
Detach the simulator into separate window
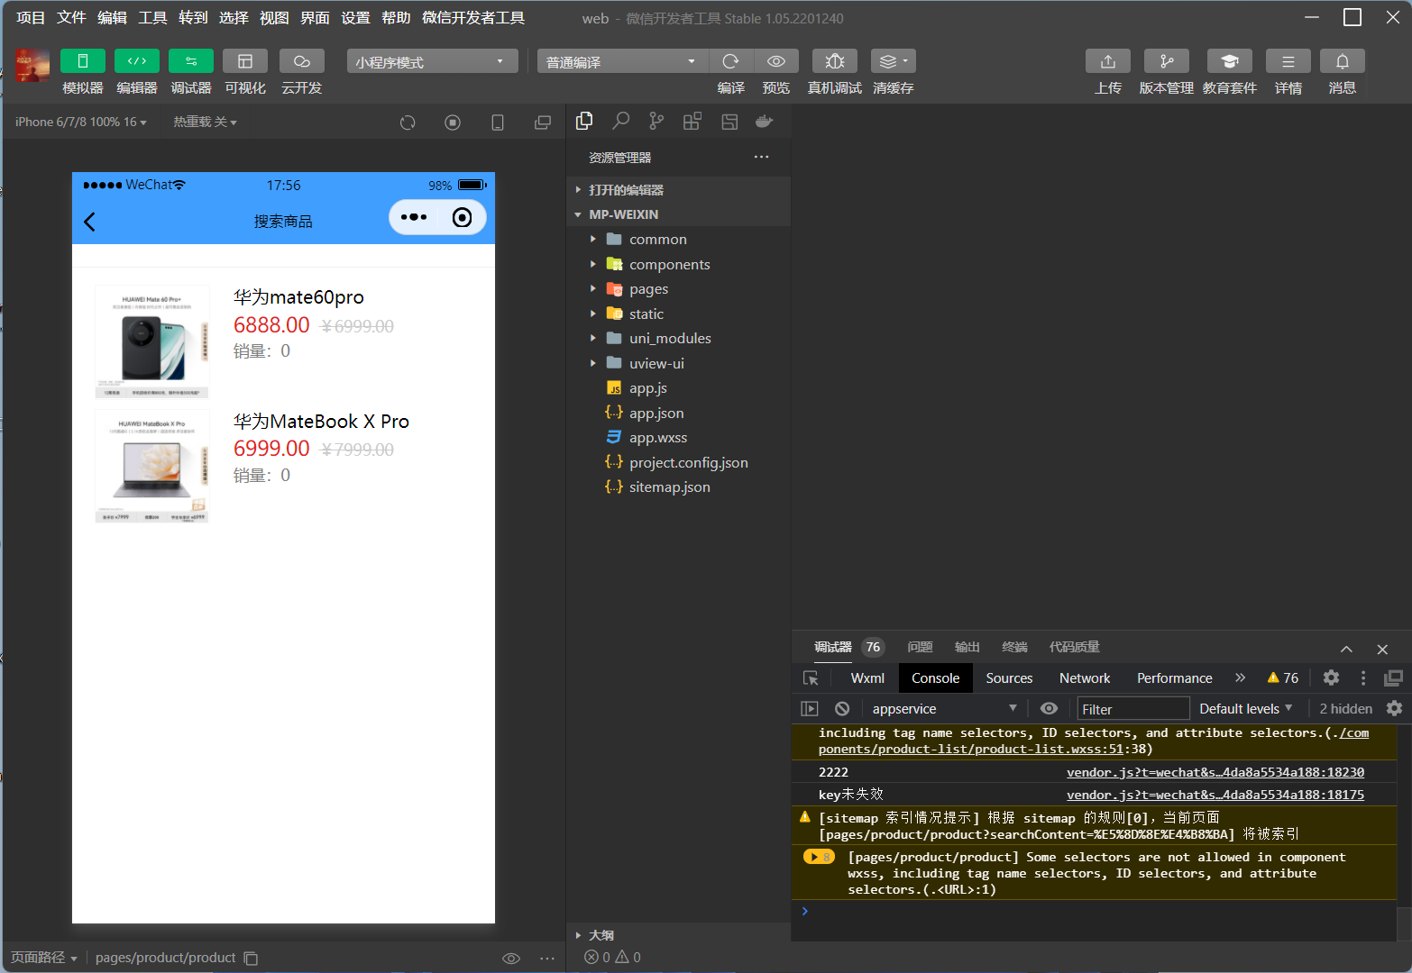(543, 123)
